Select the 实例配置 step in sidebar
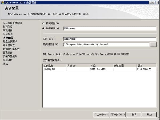The height and width of the screenshot is (120, 160). tap(8, 38)
